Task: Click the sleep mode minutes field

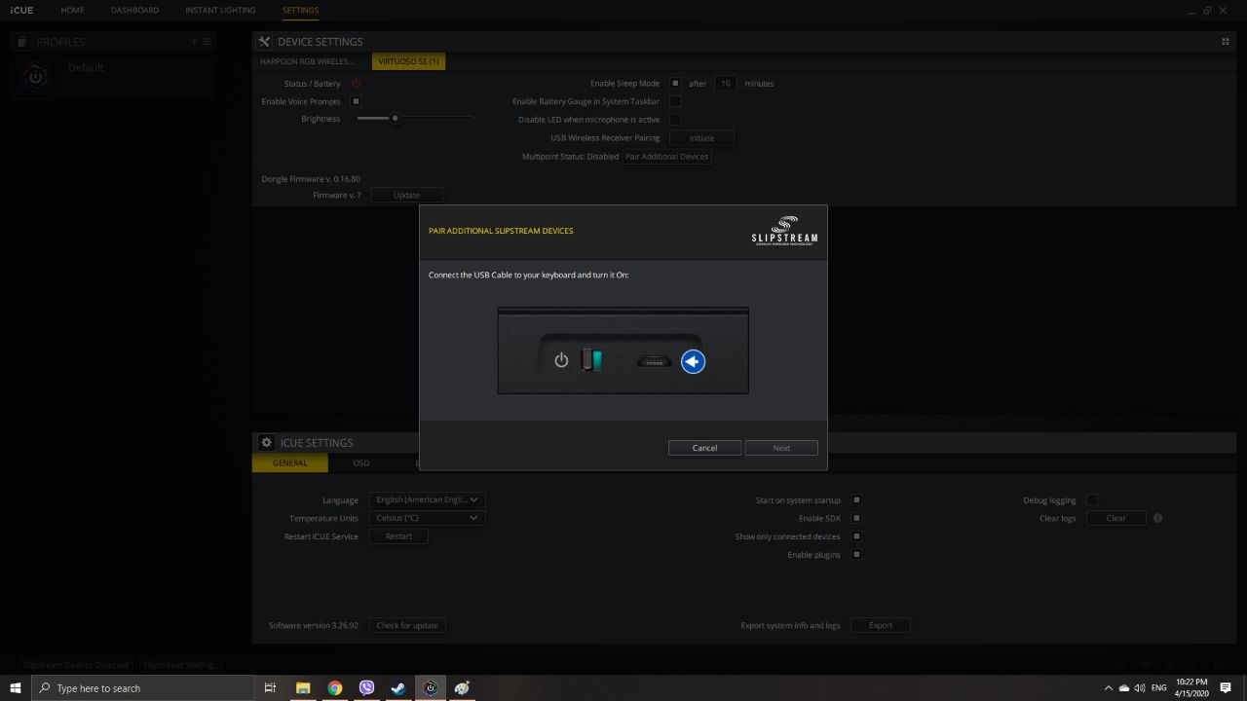Action: click(x=726, y=84)
